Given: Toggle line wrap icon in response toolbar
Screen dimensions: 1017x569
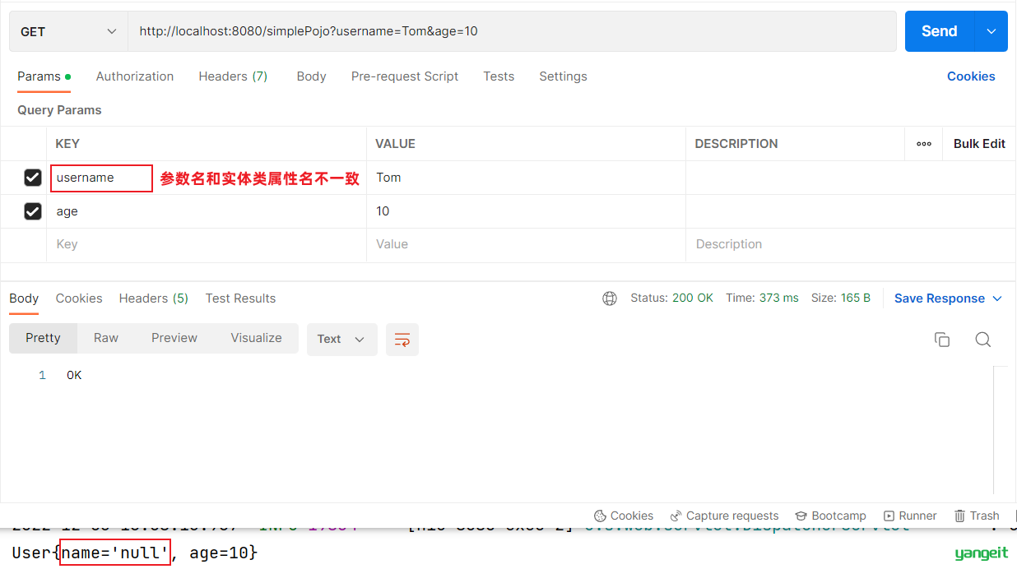Looking at the screenshot, I should (402, 340).
